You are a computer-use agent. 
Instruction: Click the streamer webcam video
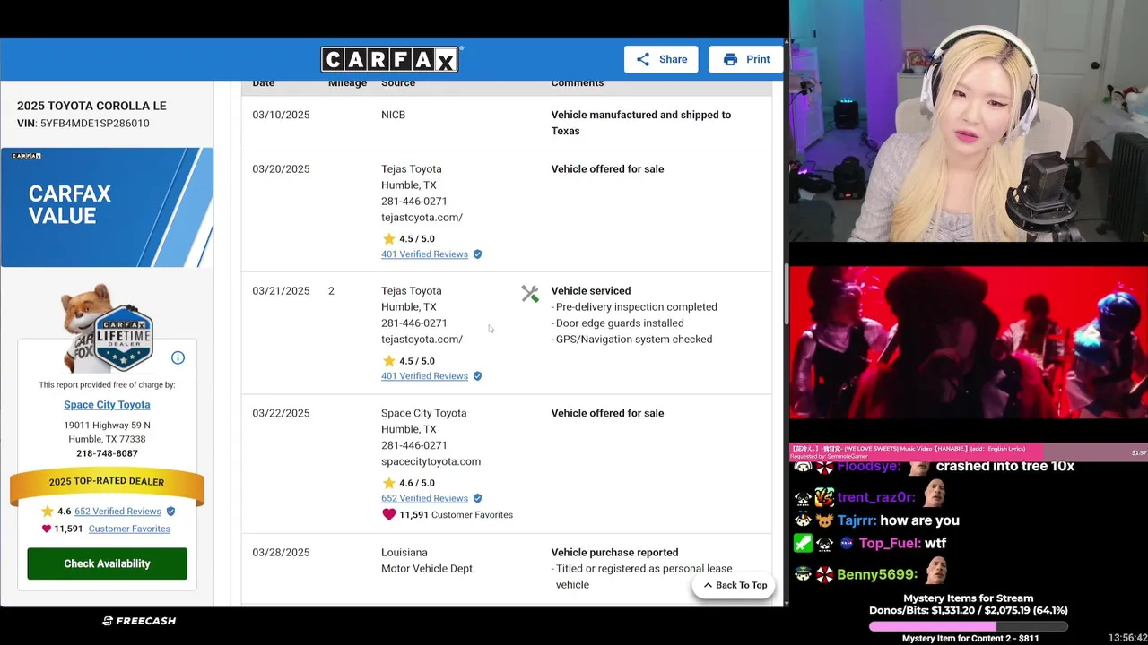click(x=969, y=121)
